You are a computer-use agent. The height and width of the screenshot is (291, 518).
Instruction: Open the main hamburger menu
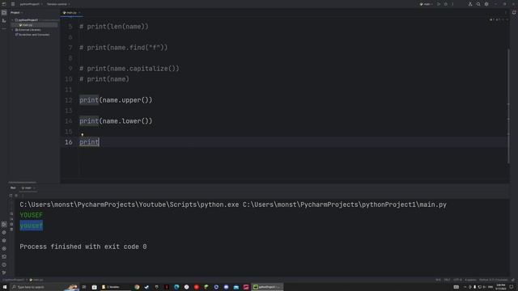tap(13, 4)
